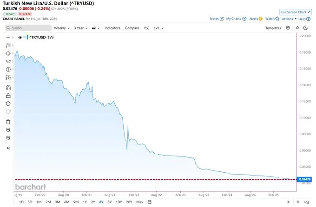Open the Weekly frequency dropdown

(63, 28)
